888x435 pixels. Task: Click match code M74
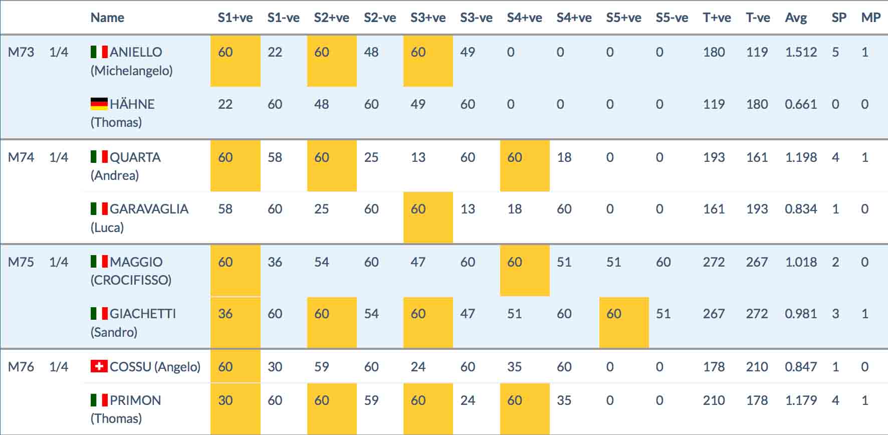(21, 157)
